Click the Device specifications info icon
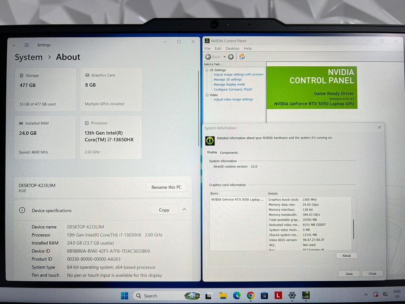405x304 pixels. coord(22,210)
